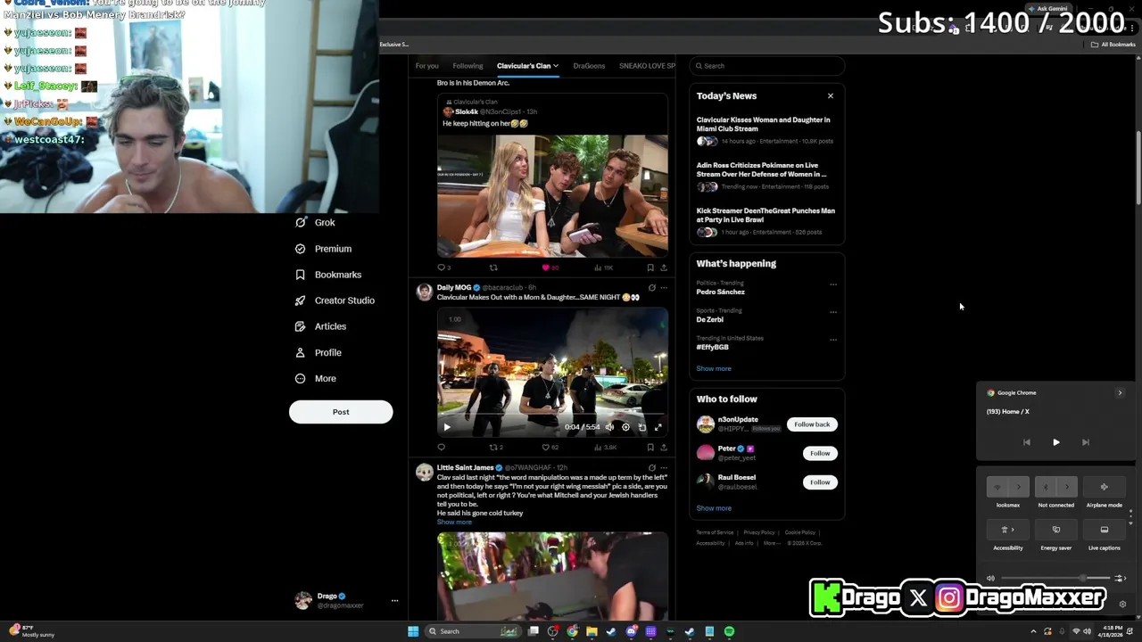Image resolution: width=1142 pixels, height=642 pixels.
Task: Open options for Pedro Sánchez trend
Action: (833, 284)
